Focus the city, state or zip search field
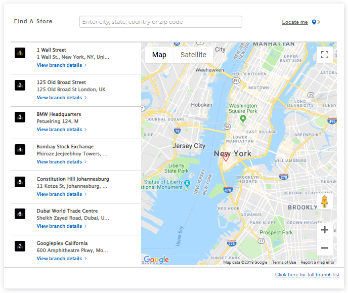This screenshot has width=348, height=293. [x=161, y=22]
